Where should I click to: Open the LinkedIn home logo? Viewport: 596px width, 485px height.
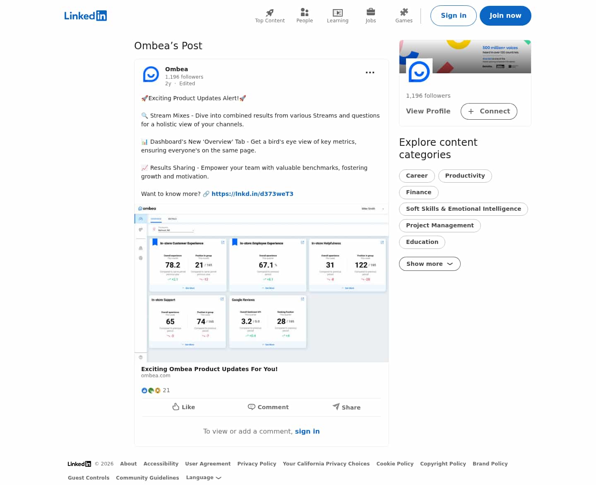click(86, 16)
